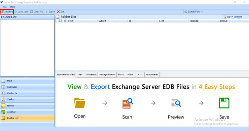
Task: Select Tasks in the navigation pane
Action: pos(27,99)
